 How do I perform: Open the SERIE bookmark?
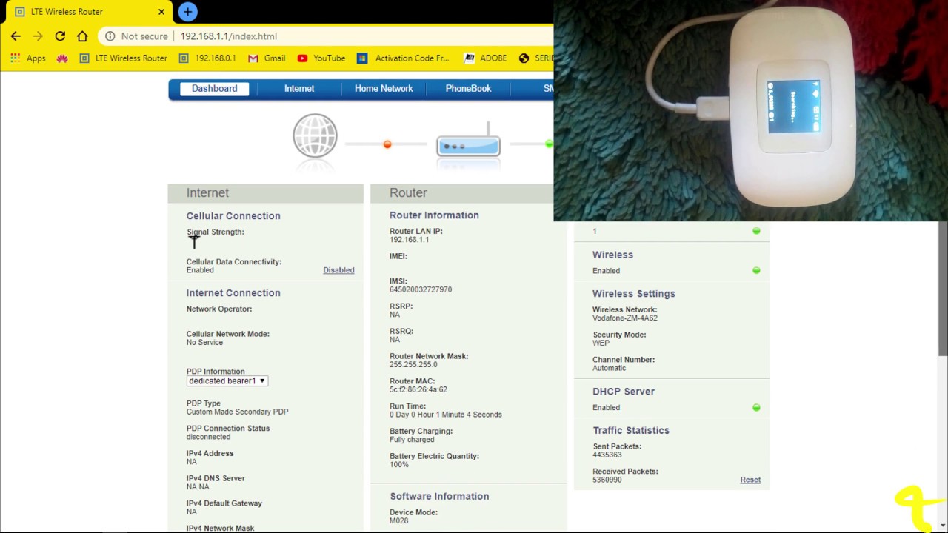(536, 58)
